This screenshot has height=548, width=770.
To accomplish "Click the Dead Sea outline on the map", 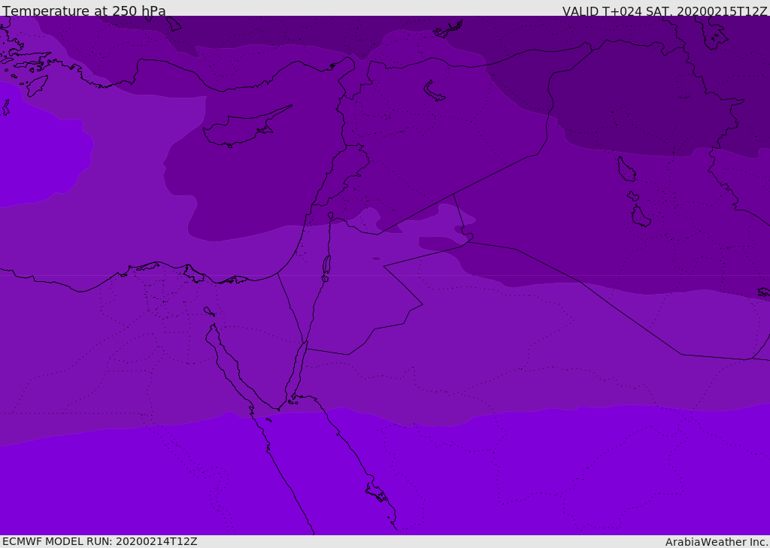I will 326,265.
